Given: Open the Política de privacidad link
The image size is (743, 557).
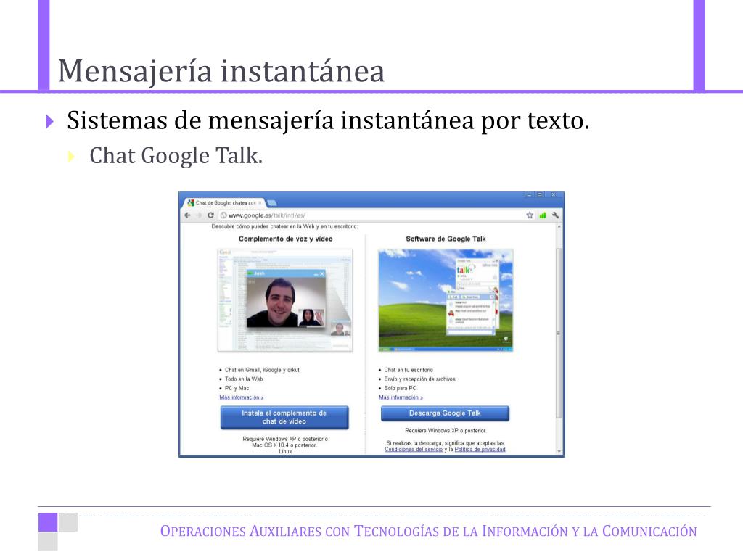Looking at the screenshot, I should pyautogui.click(x=480, y=449).
